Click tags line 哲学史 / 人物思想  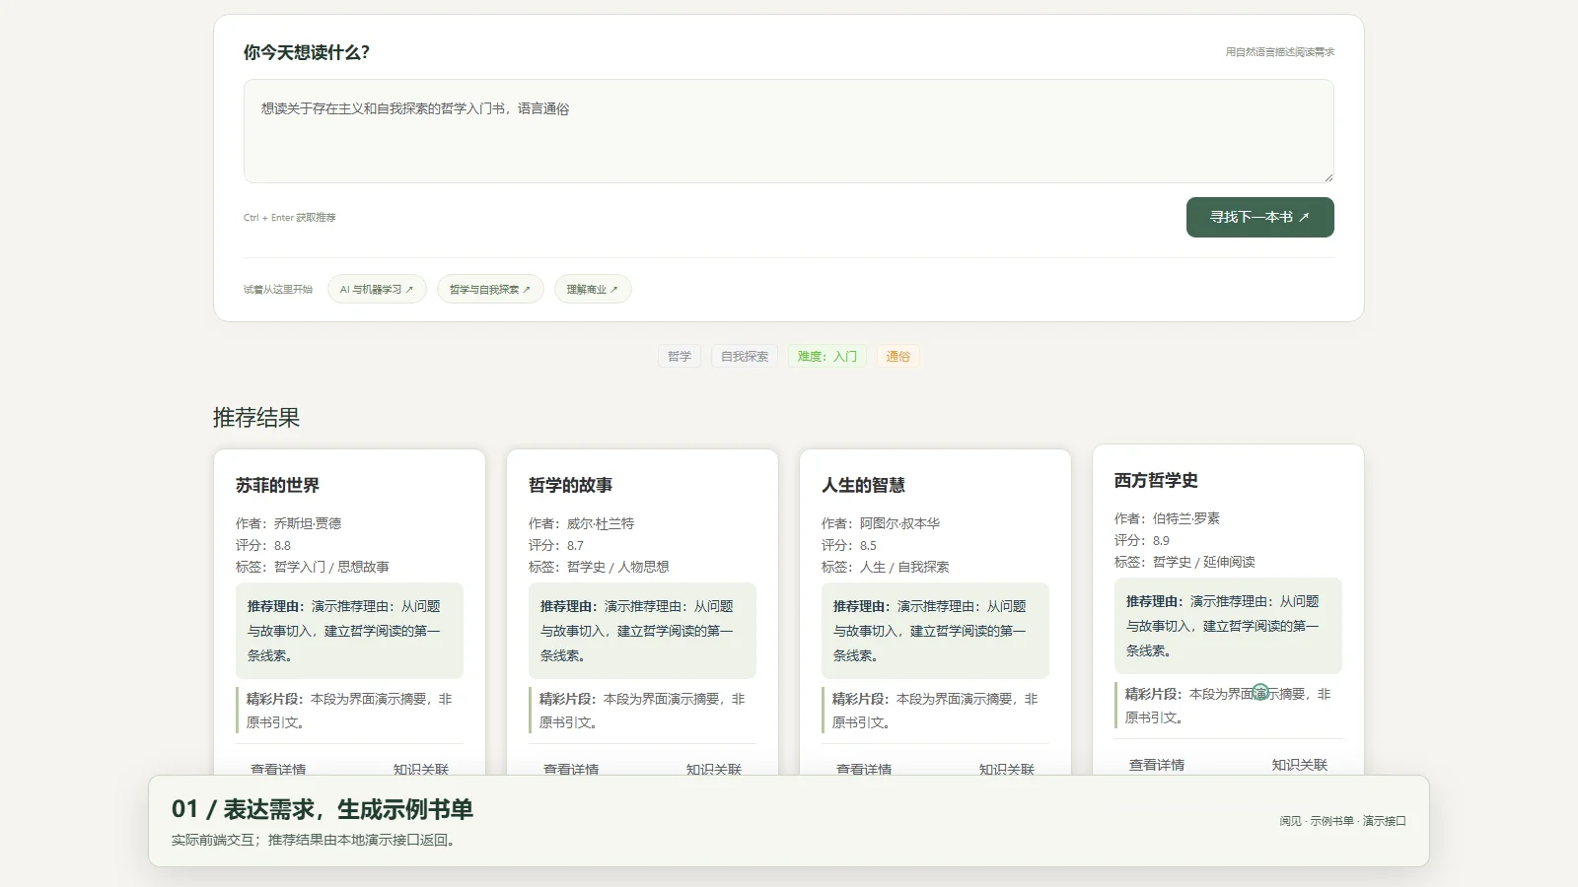[x=599, y=567]
